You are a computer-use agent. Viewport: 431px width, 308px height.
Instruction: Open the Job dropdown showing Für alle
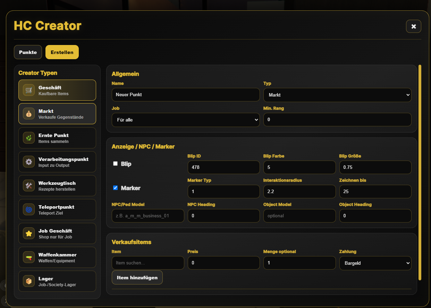186,120
